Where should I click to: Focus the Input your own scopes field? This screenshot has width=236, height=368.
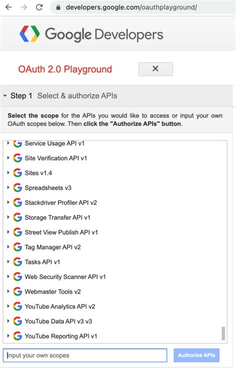[x=85, y=355]
